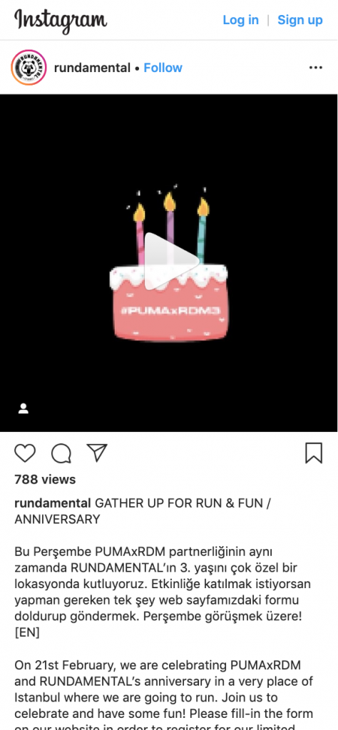Play the birthday cake video
The height and width of the screenshot is (730, 338).
[169, 262]
